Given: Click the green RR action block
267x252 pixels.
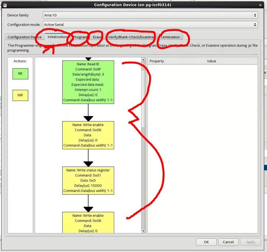Looking at the screenshot, I should tap(20, 74).
